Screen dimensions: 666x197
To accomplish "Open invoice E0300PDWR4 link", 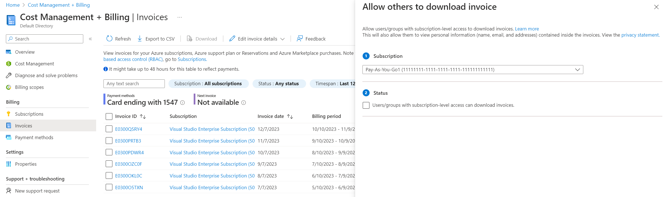I will [x=129, y=153].
